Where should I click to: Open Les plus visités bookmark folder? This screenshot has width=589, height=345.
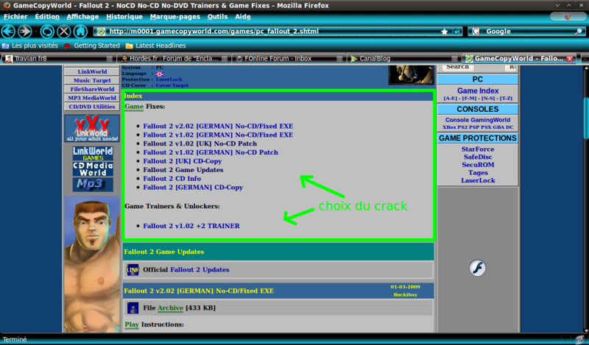pyautogui.click(x=30, y=46)
